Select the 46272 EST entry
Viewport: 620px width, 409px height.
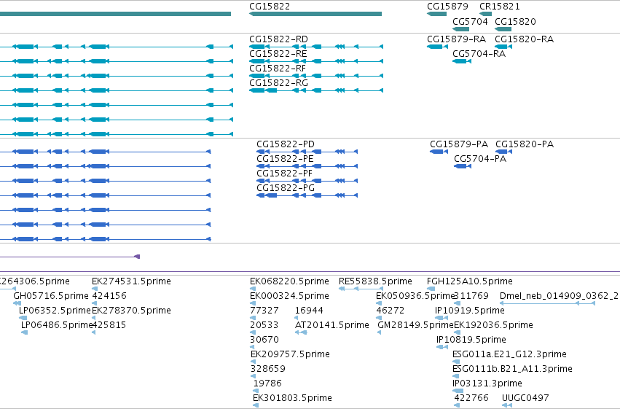[391, 311]
